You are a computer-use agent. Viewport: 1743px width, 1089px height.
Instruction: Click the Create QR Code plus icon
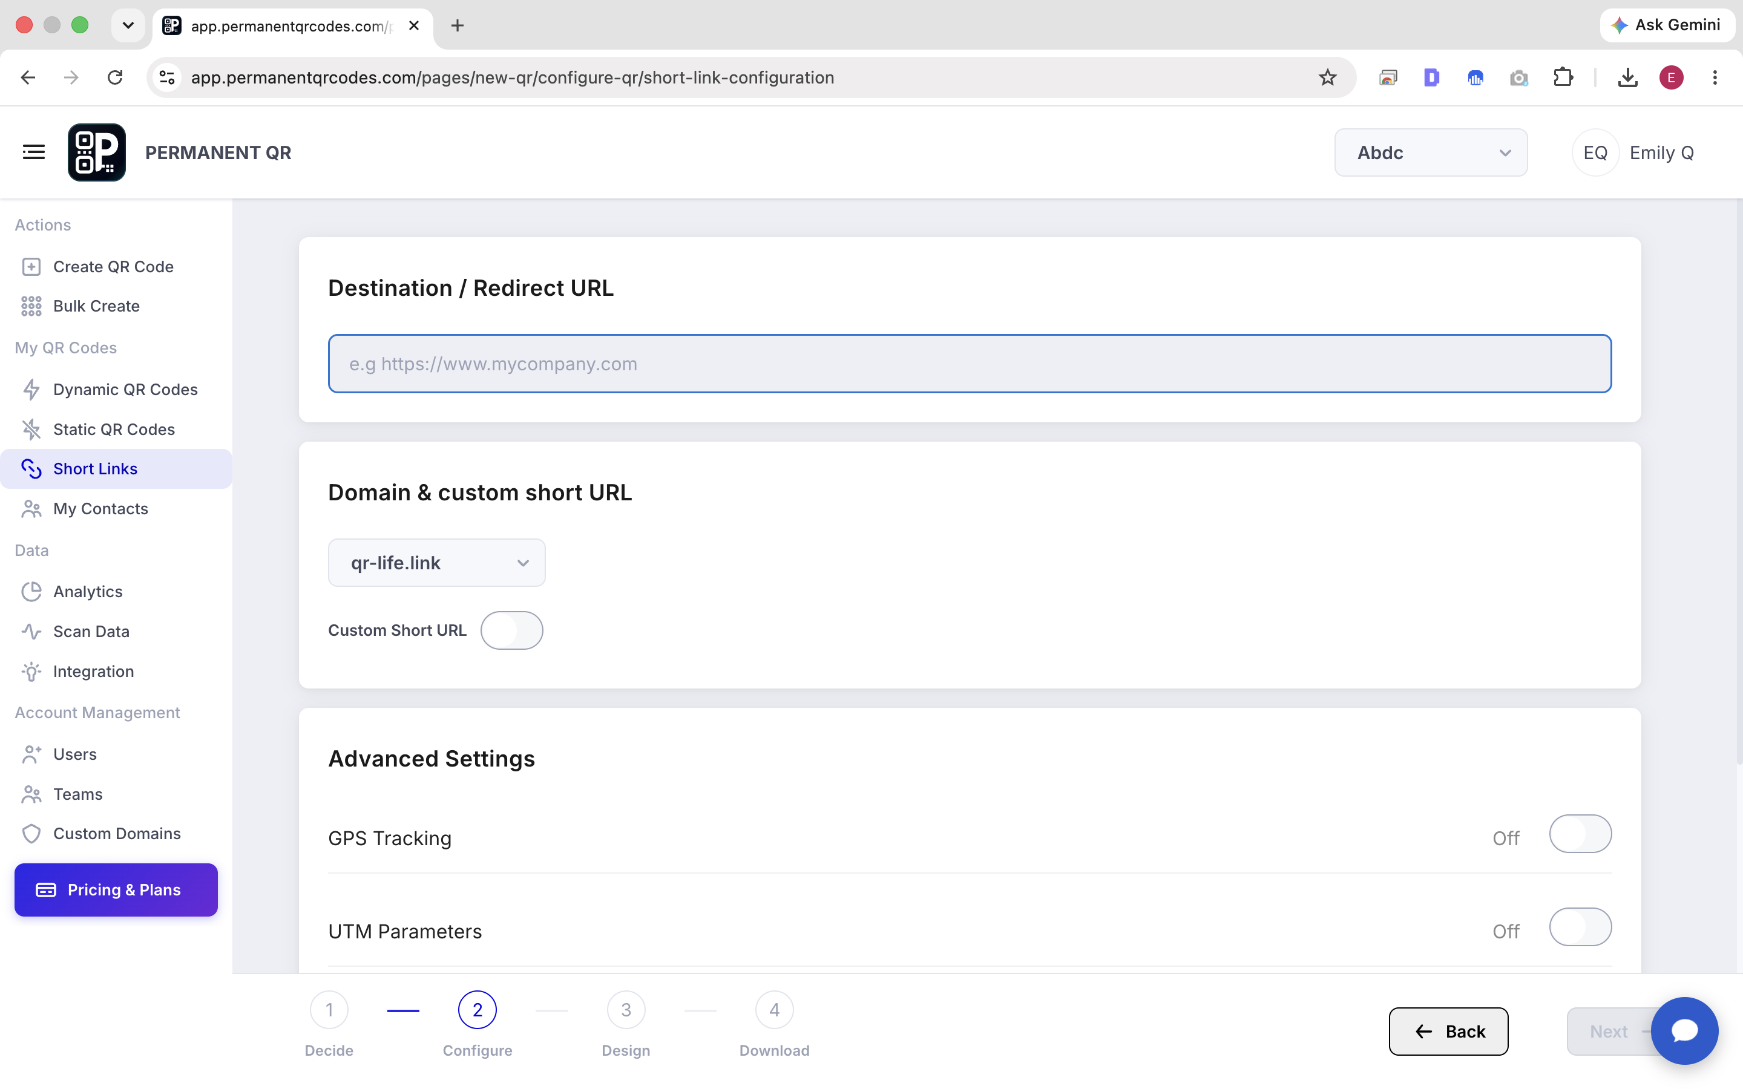click(x=31, y=267)
